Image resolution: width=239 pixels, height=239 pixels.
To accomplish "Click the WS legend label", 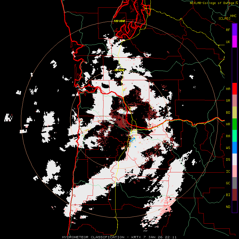I will (x=228, y=148).
